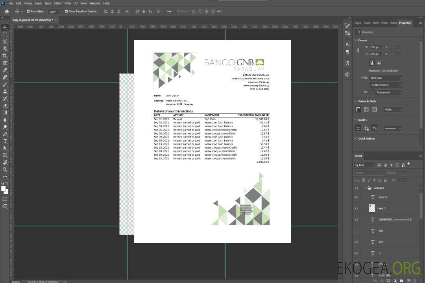Hide the '169' text layer
The image size is (425, 283).
357,242
